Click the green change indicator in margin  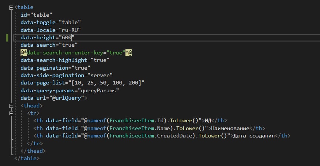tap(7, 38)
